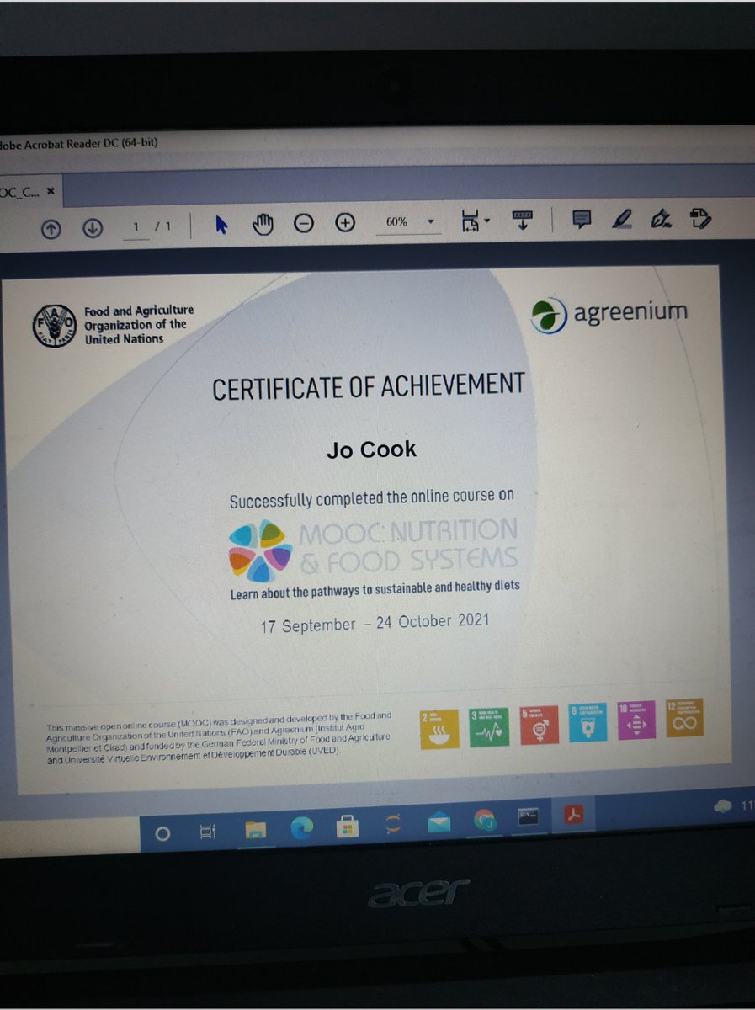Click the green SDG 3 health tile

click(490, 726)
